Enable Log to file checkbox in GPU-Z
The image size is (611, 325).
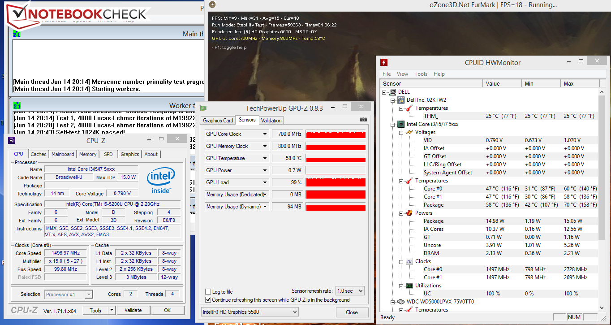tap(208, 292)
